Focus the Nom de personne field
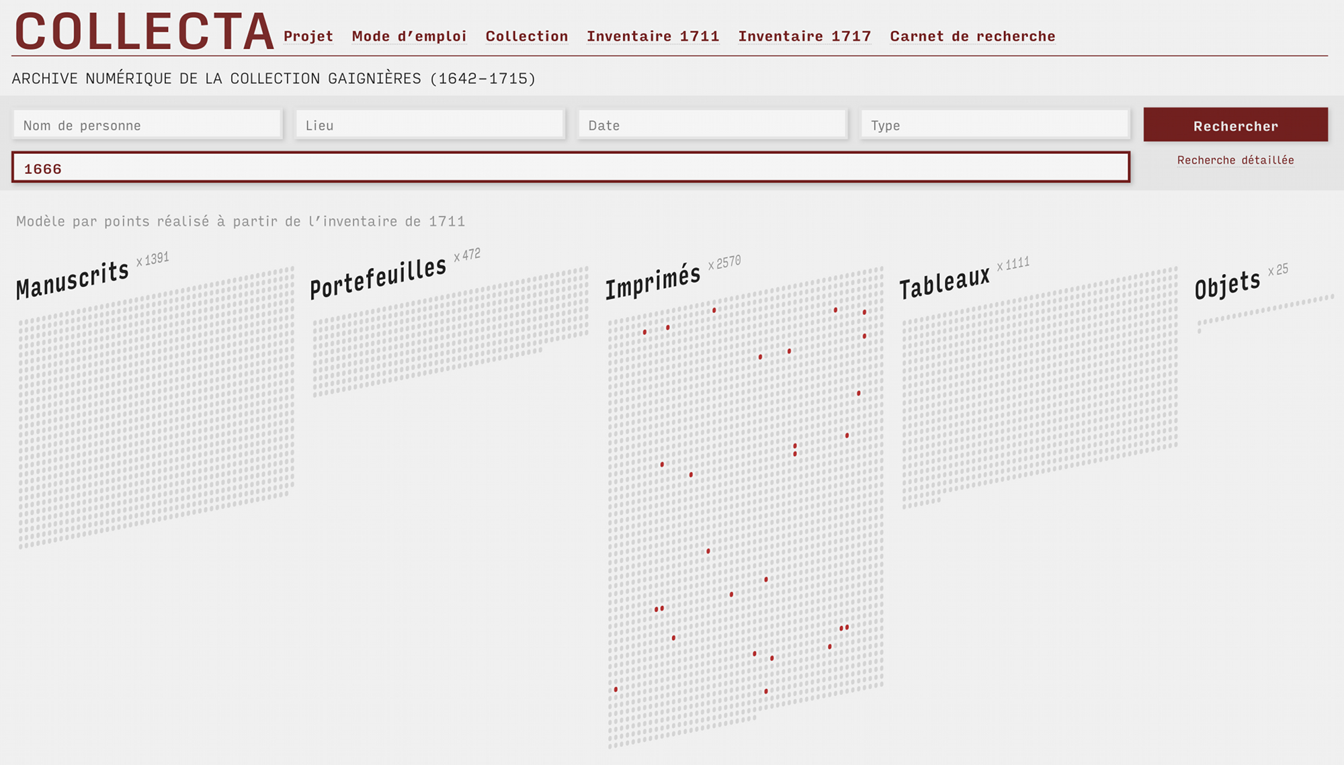This screenshot has width=1344, height=765. pos(147,125)
